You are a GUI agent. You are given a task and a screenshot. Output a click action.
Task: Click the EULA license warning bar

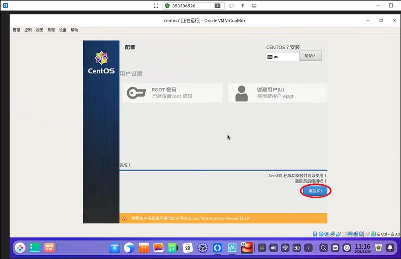click(x=223, y=218)
